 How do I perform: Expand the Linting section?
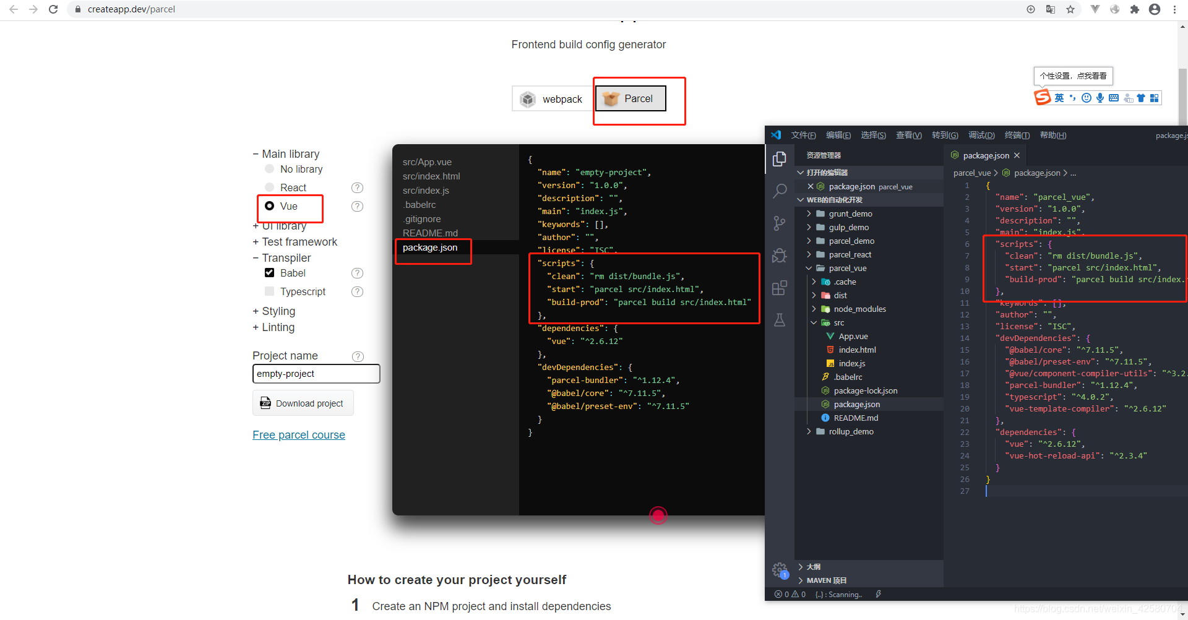point(273,327)
